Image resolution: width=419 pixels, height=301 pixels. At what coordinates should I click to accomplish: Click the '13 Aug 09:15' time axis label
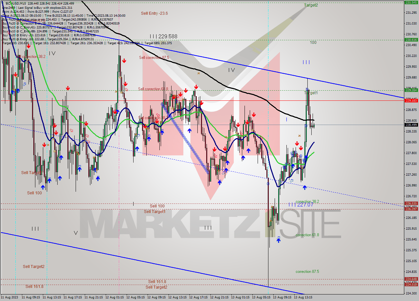point(282,297)
